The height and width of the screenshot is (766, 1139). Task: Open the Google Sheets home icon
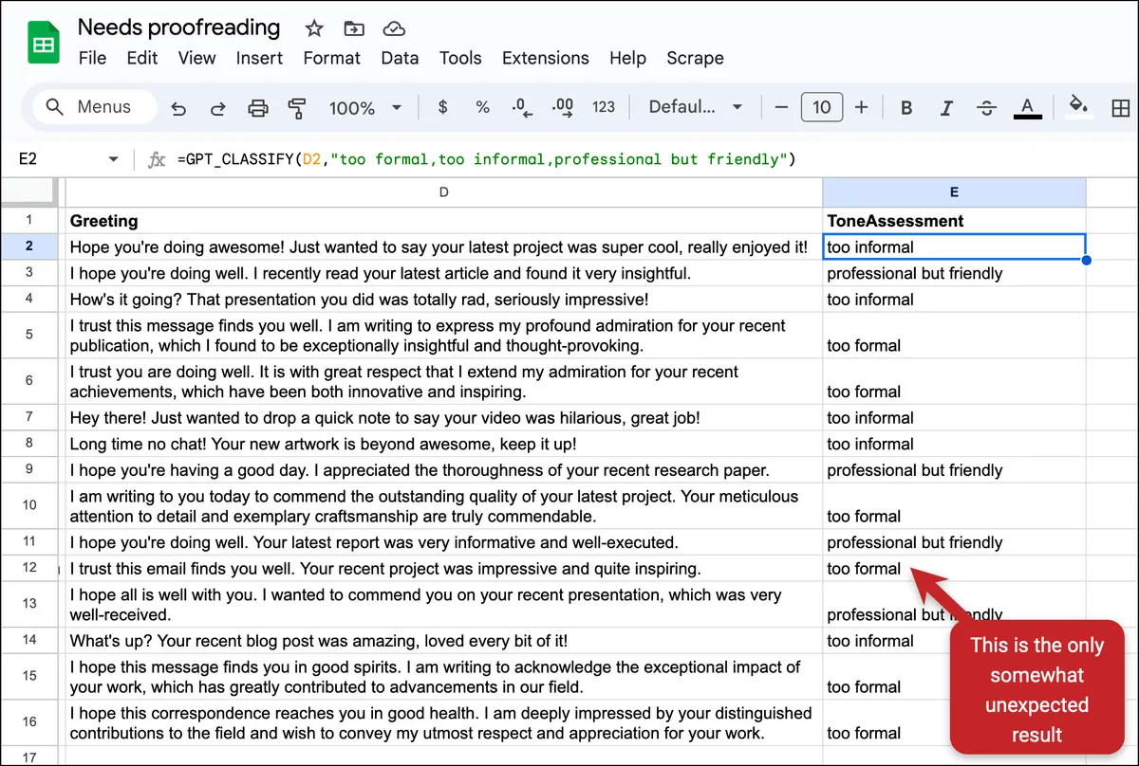44,44
